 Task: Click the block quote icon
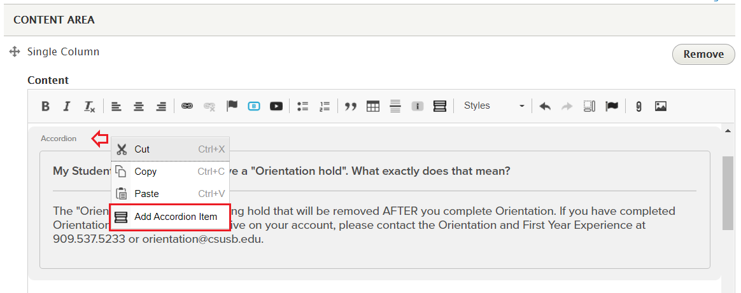coord(350,106)
